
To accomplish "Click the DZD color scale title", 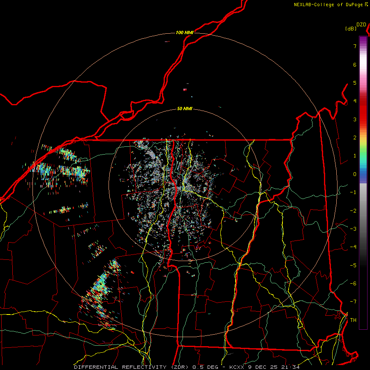I will [x=361, y=25].
